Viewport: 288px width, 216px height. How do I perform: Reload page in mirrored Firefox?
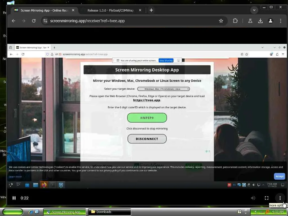click(x=23, y=54)
